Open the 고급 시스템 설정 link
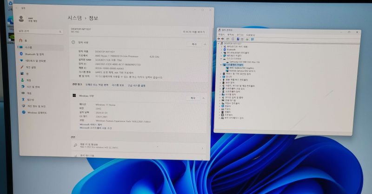Viewport: 372px width, 194px height. click(x=136, y=85)
